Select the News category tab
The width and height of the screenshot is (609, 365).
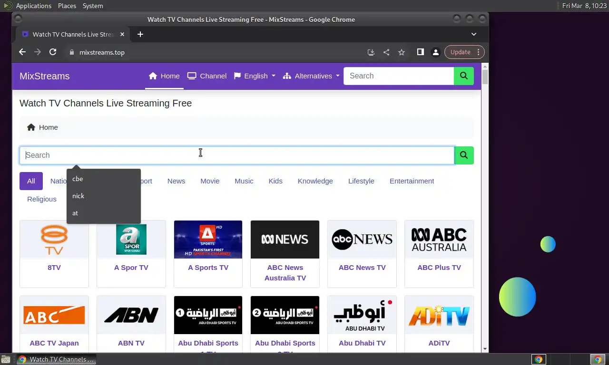176,181
